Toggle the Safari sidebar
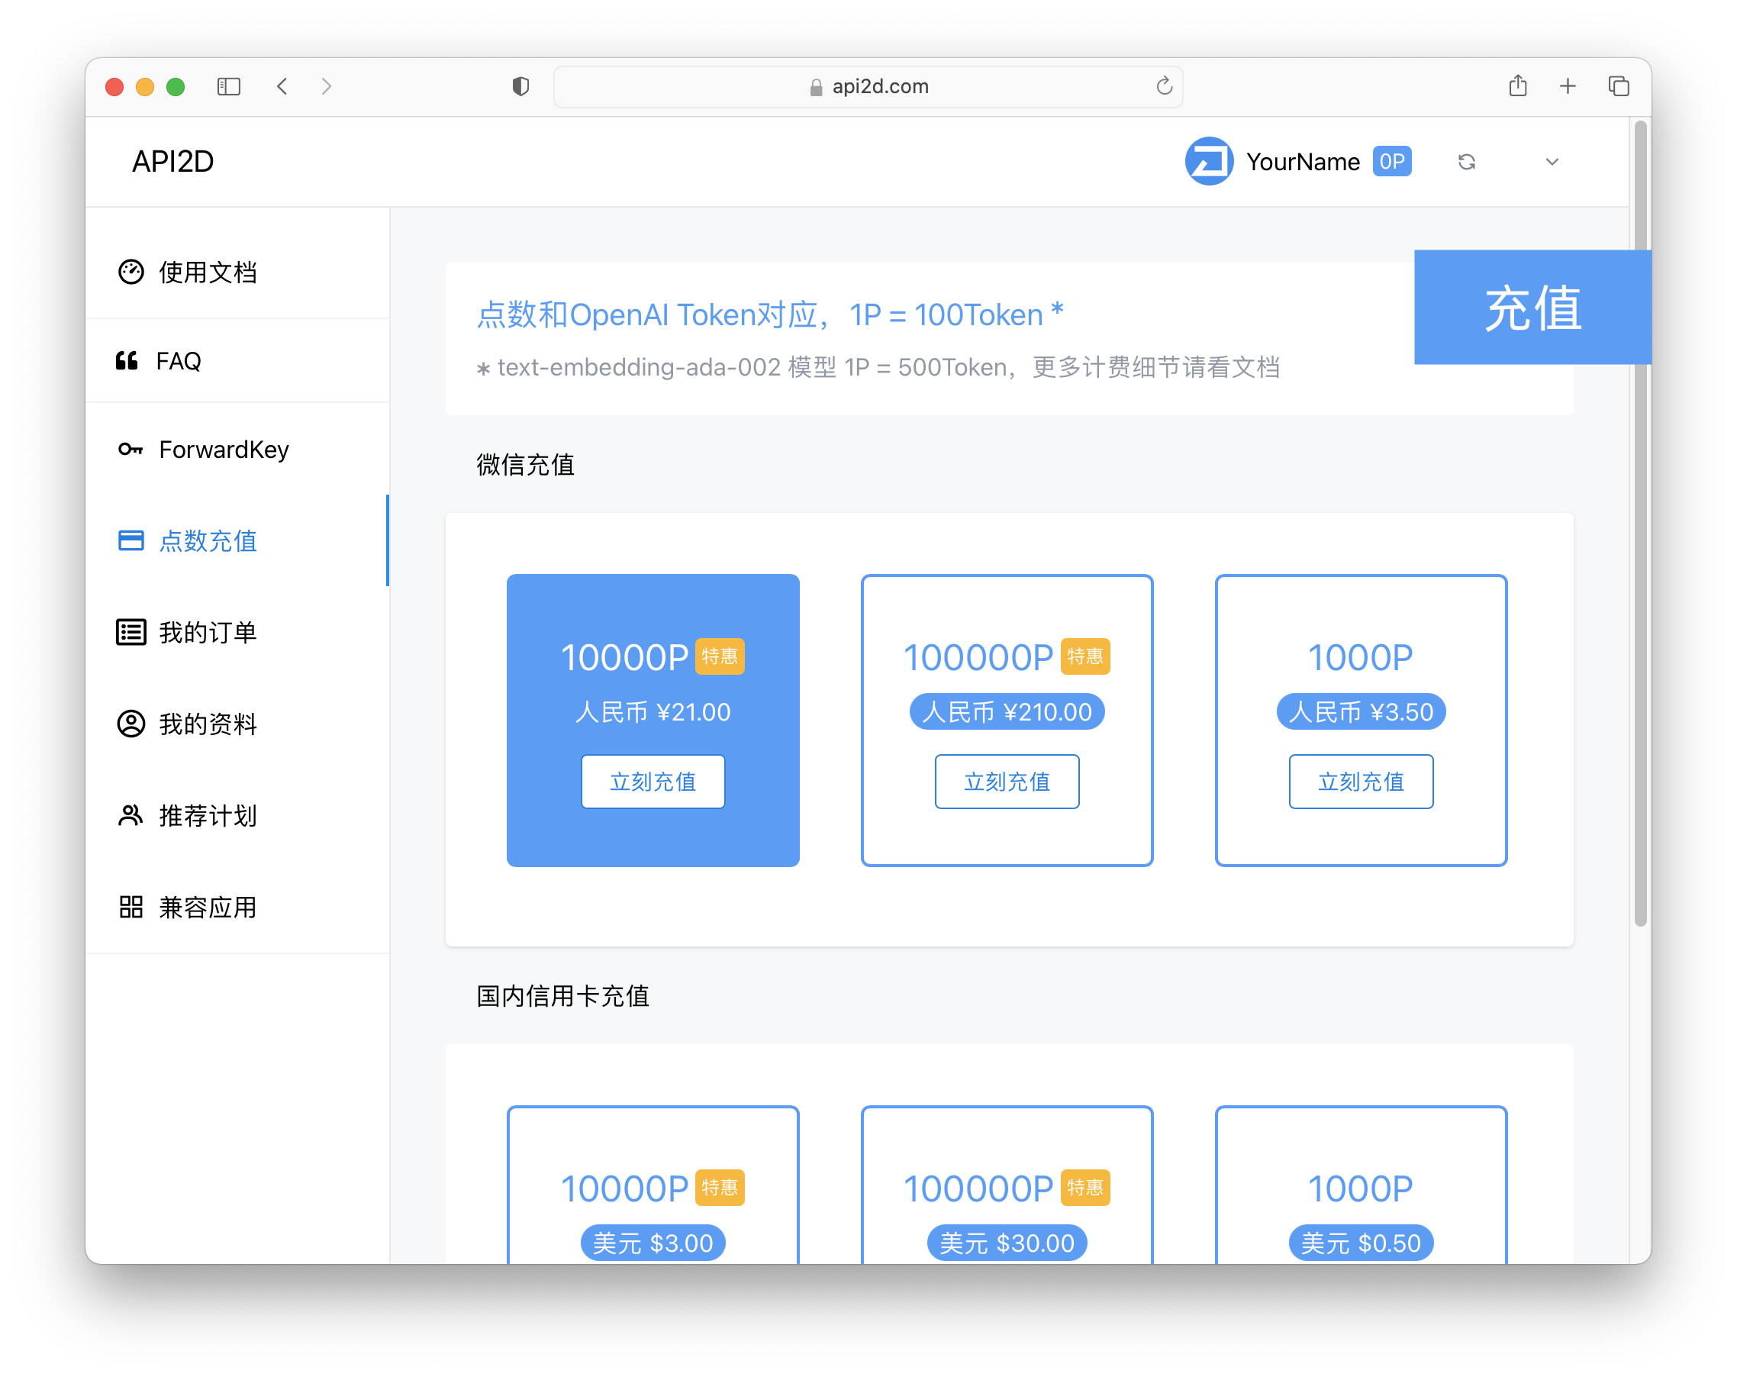The width and height of the screenshot is (1737, 1377). [229, 86]
